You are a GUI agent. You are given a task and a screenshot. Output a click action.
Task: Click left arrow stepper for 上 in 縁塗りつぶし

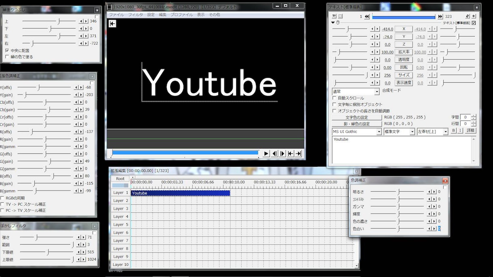pos(81,21)
